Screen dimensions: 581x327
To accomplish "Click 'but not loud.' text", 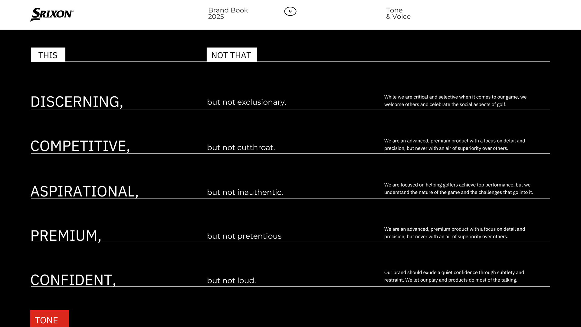I will click(x=231, y=281).
